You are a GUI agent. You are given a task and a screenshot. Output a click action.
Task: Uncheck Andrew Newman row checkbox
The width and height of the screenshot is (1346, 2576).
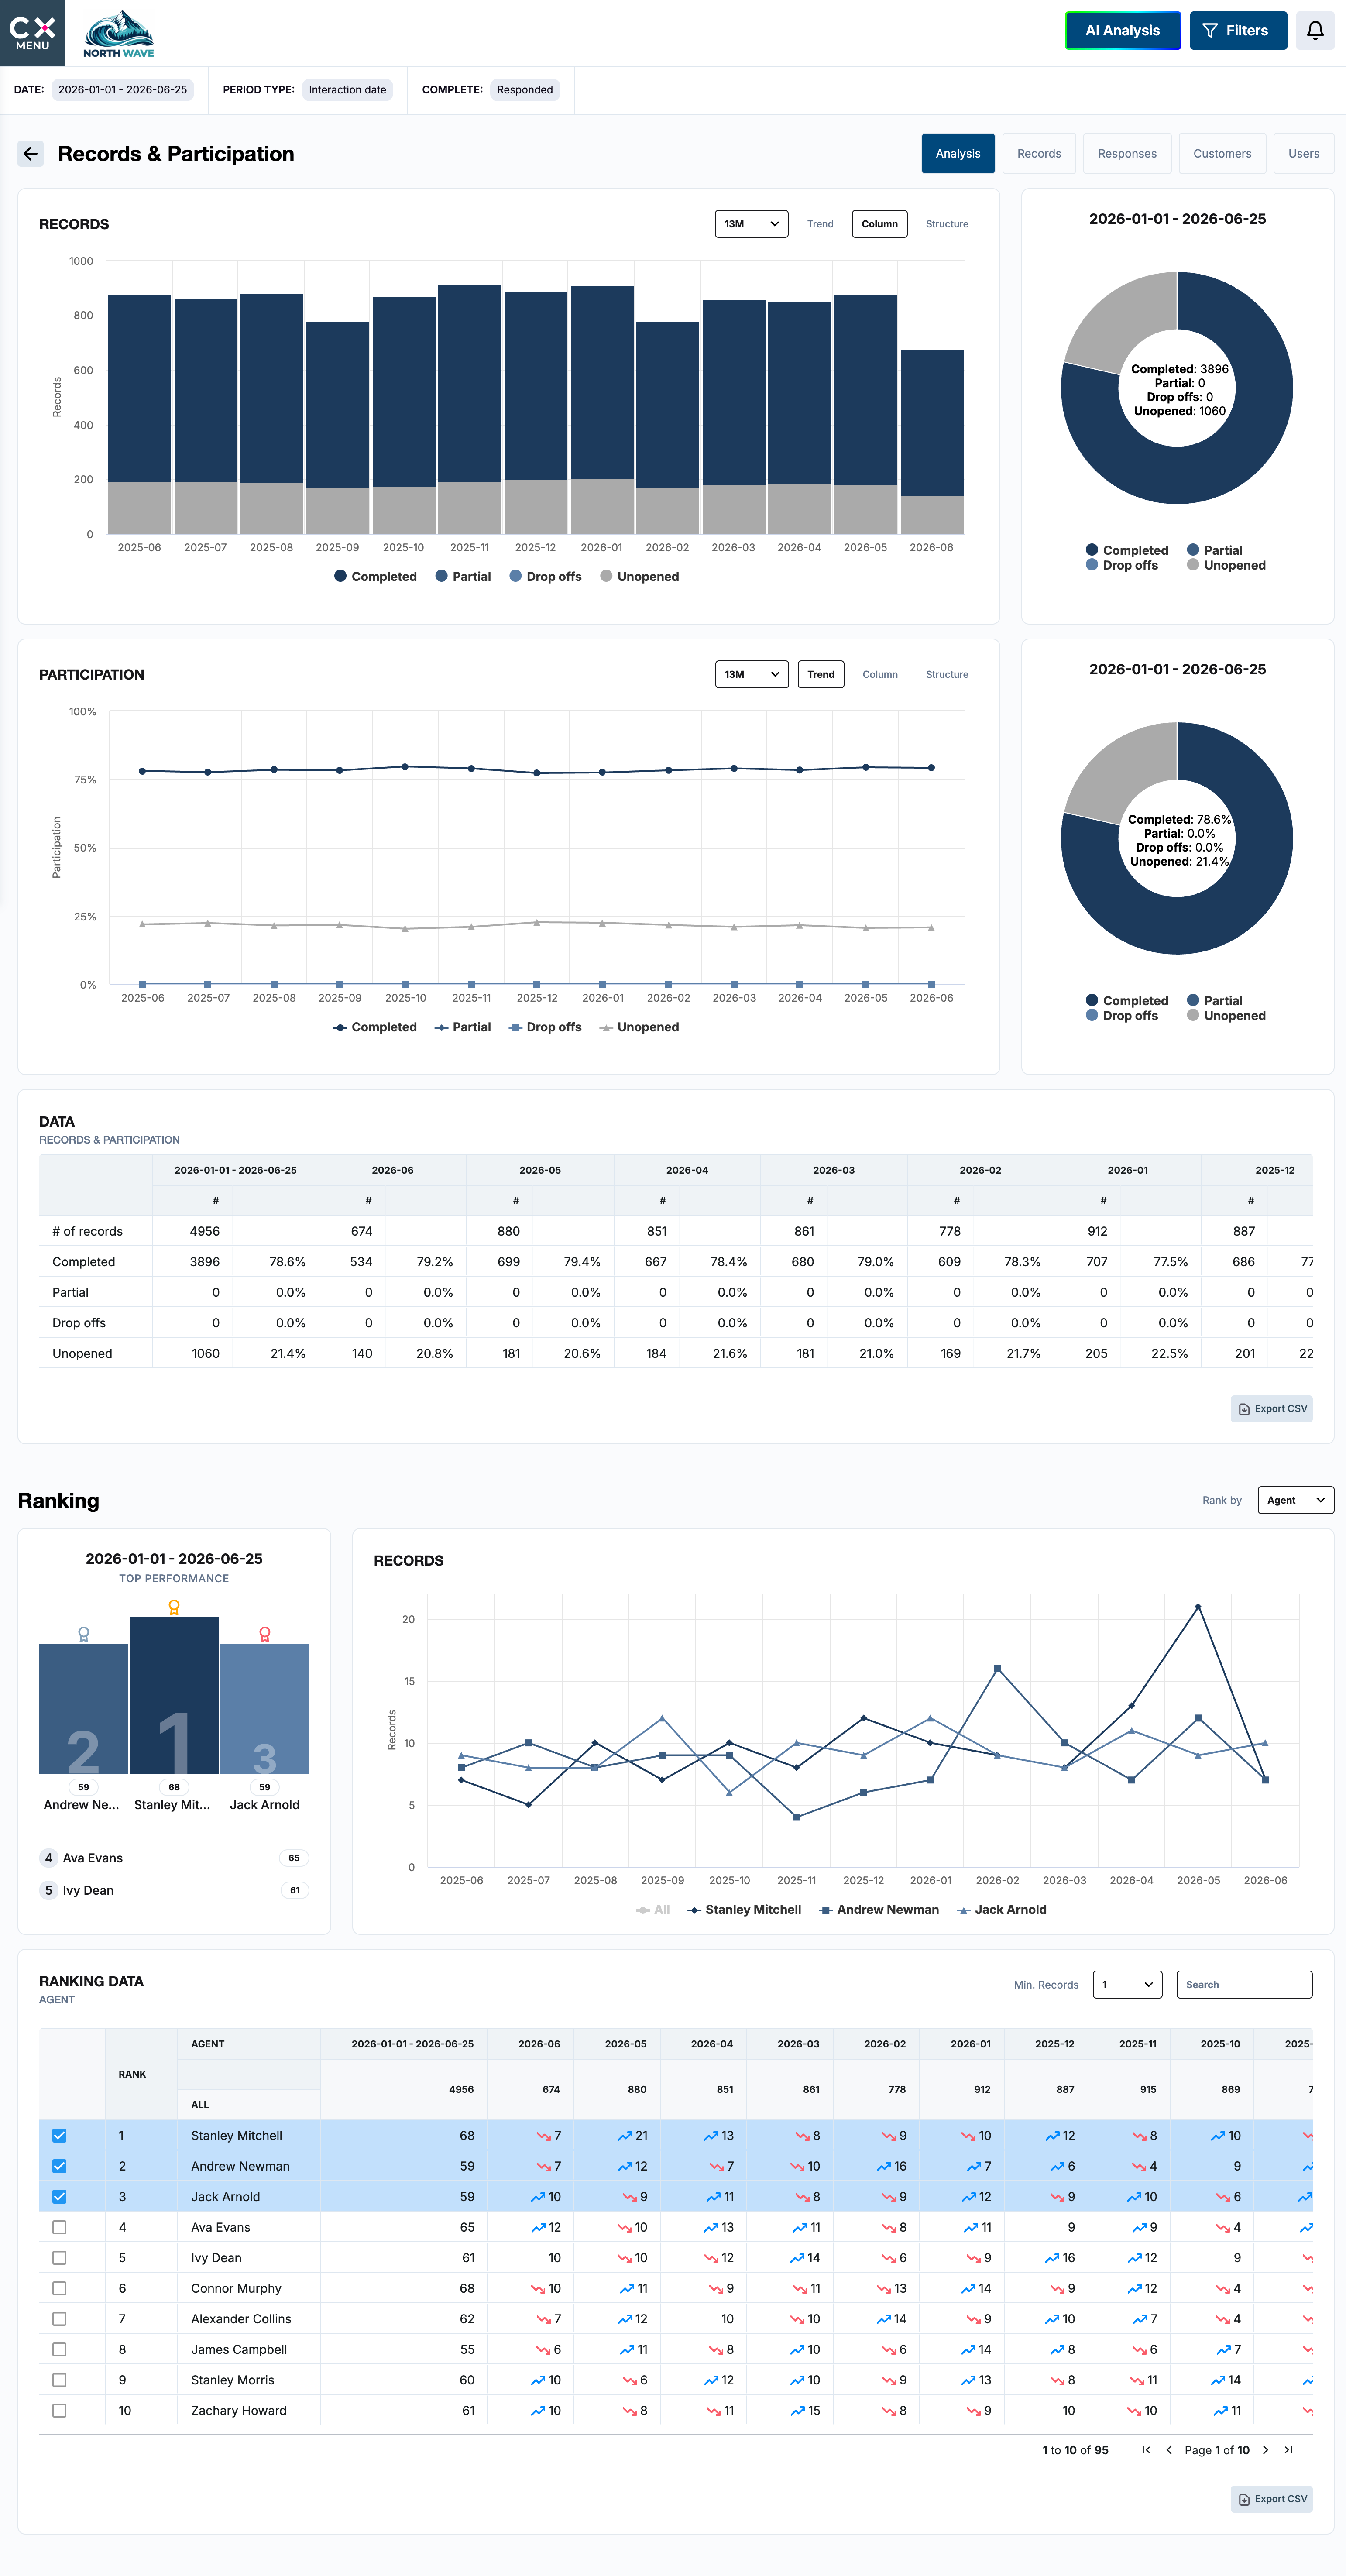(59, 2166)
